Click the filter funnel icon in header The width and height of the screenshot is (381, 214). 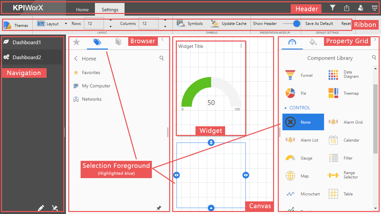pyautogui.click(x=332, y=8)
